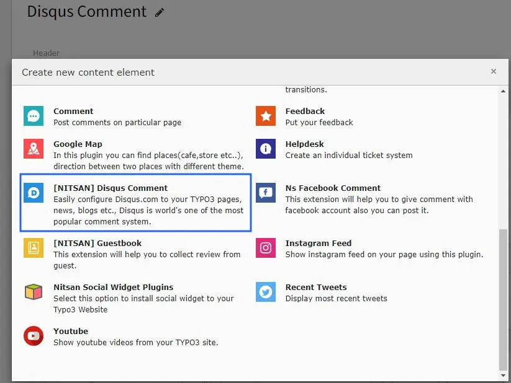511x383 pixels.
Task: Click the Comment speech bubble icon
Action: click(x=34, y=116)
